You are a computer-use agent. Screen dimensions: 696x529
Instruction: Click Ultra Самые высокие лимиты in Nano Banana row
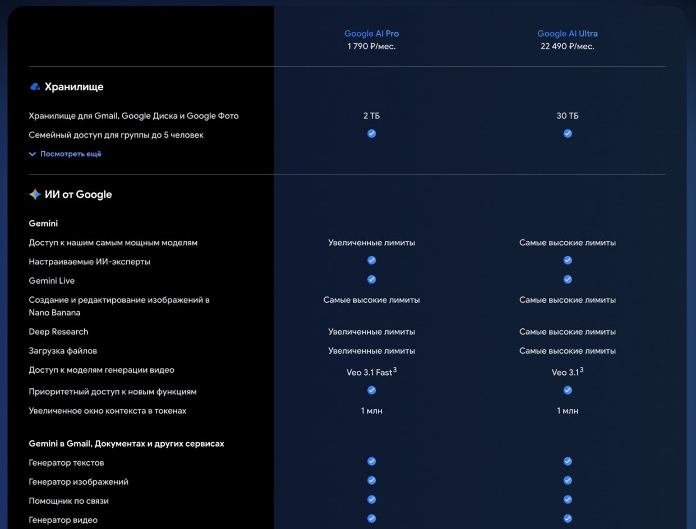568,300
